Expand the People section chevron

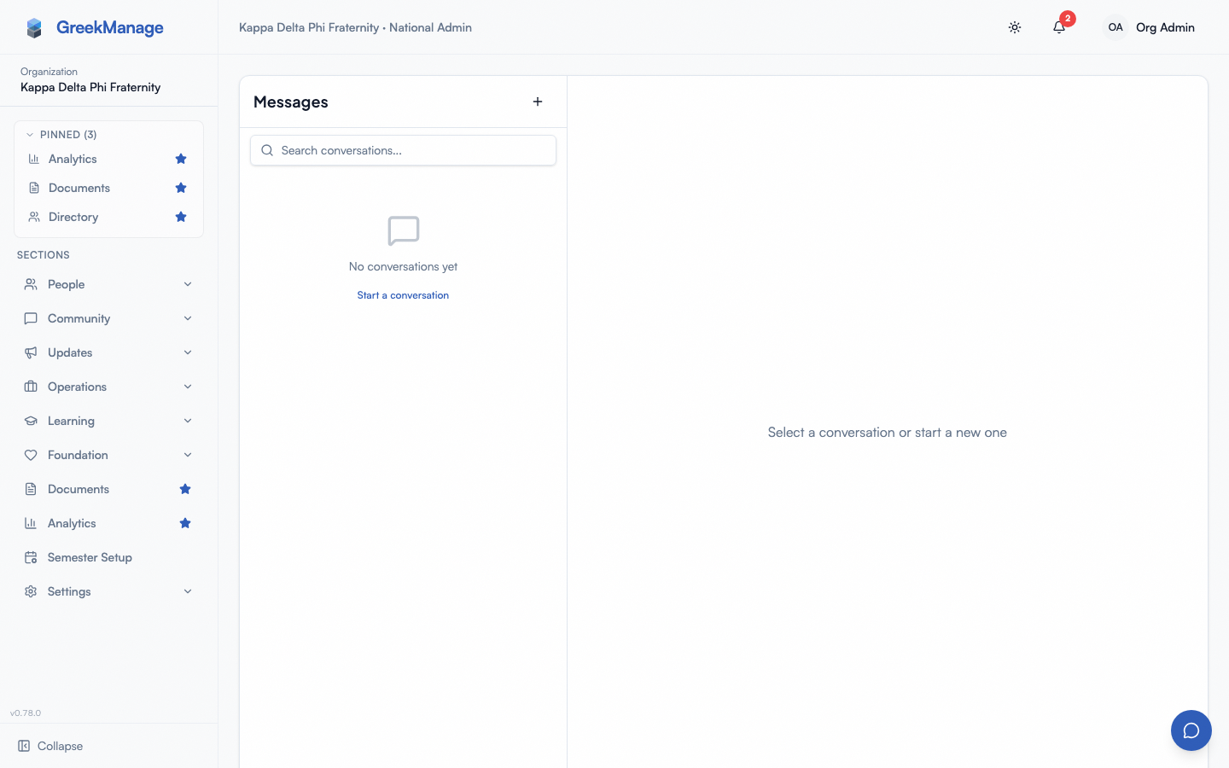pyautogui.click(x=188, y=284)
